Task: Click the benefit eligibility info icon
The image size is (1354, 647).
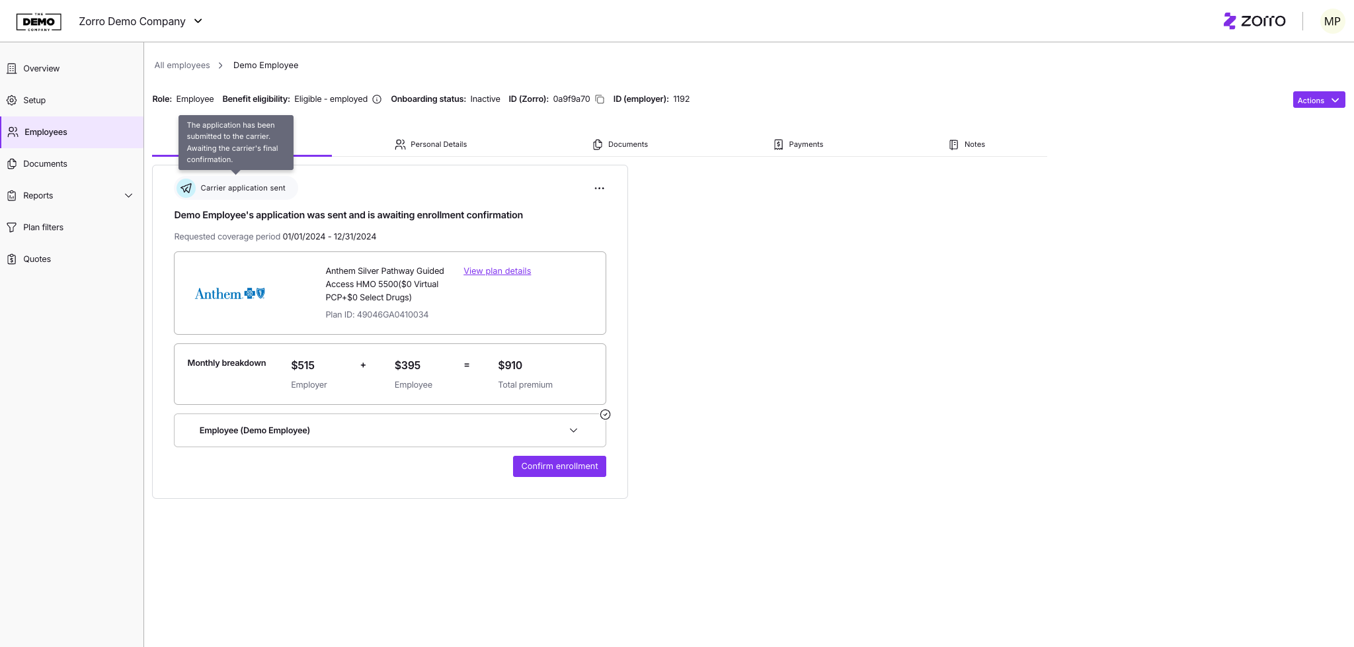Action: click(x=377, y=99)
